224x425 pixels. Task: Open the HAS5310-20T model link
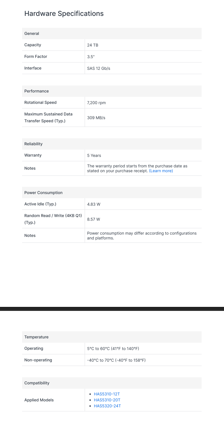pos(107,400)
